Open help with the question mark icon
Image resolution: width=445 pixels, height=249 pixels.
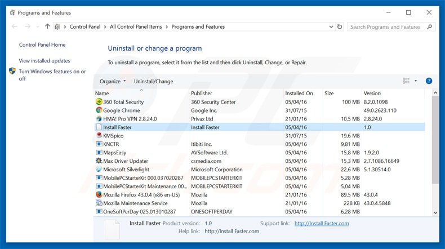(429, 81)
